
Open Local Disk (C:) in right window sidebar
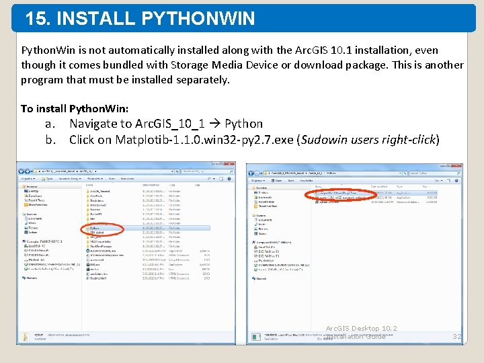[x=264, y=247]
